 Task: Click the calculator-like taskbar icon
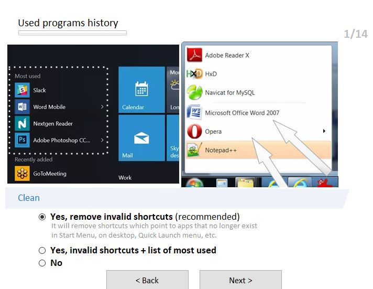pyautogui.click(x=222, y=183)
